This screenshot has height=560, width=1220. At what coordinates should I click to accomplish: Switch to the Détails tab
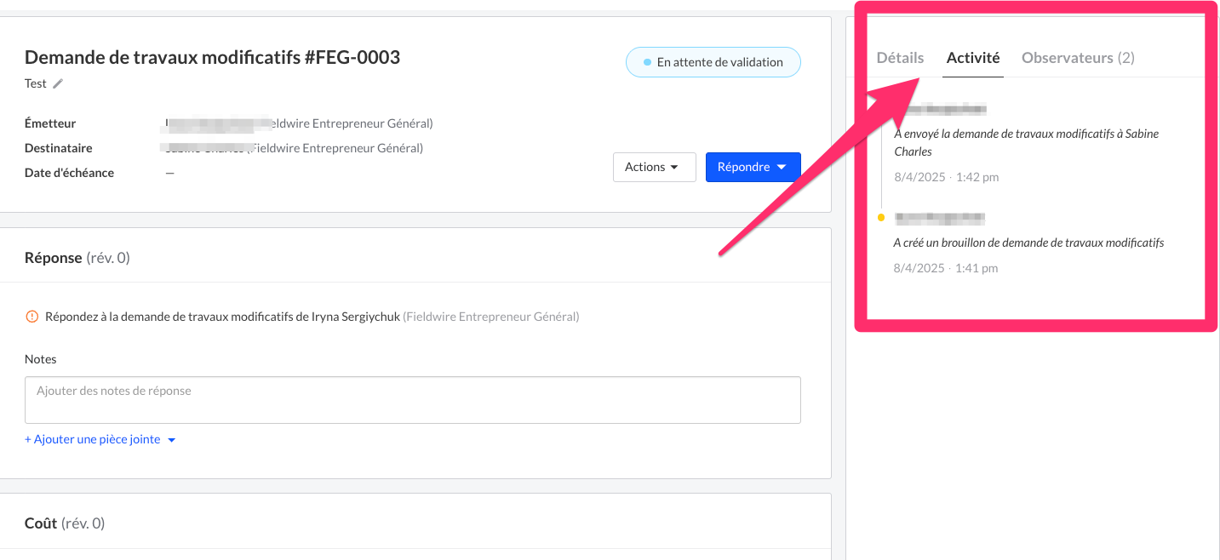pyautogui.click(x=900, y=58)
